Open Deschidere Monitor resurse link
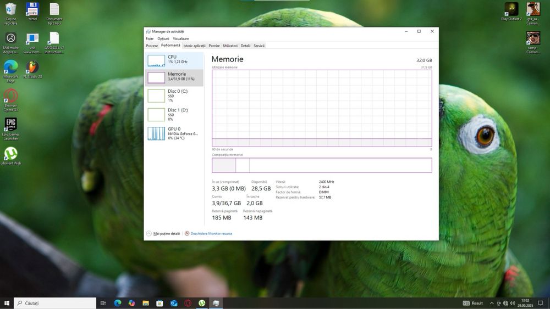Viewport: 550px width, 309px height. [208, 233]
